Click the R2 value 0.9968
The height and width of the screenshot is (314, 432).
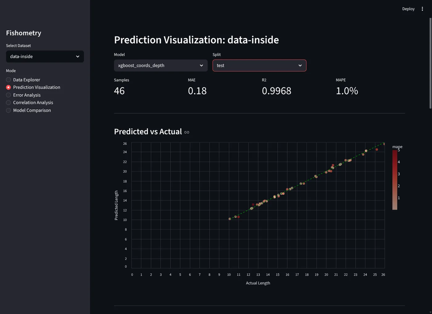click(276, 91)
